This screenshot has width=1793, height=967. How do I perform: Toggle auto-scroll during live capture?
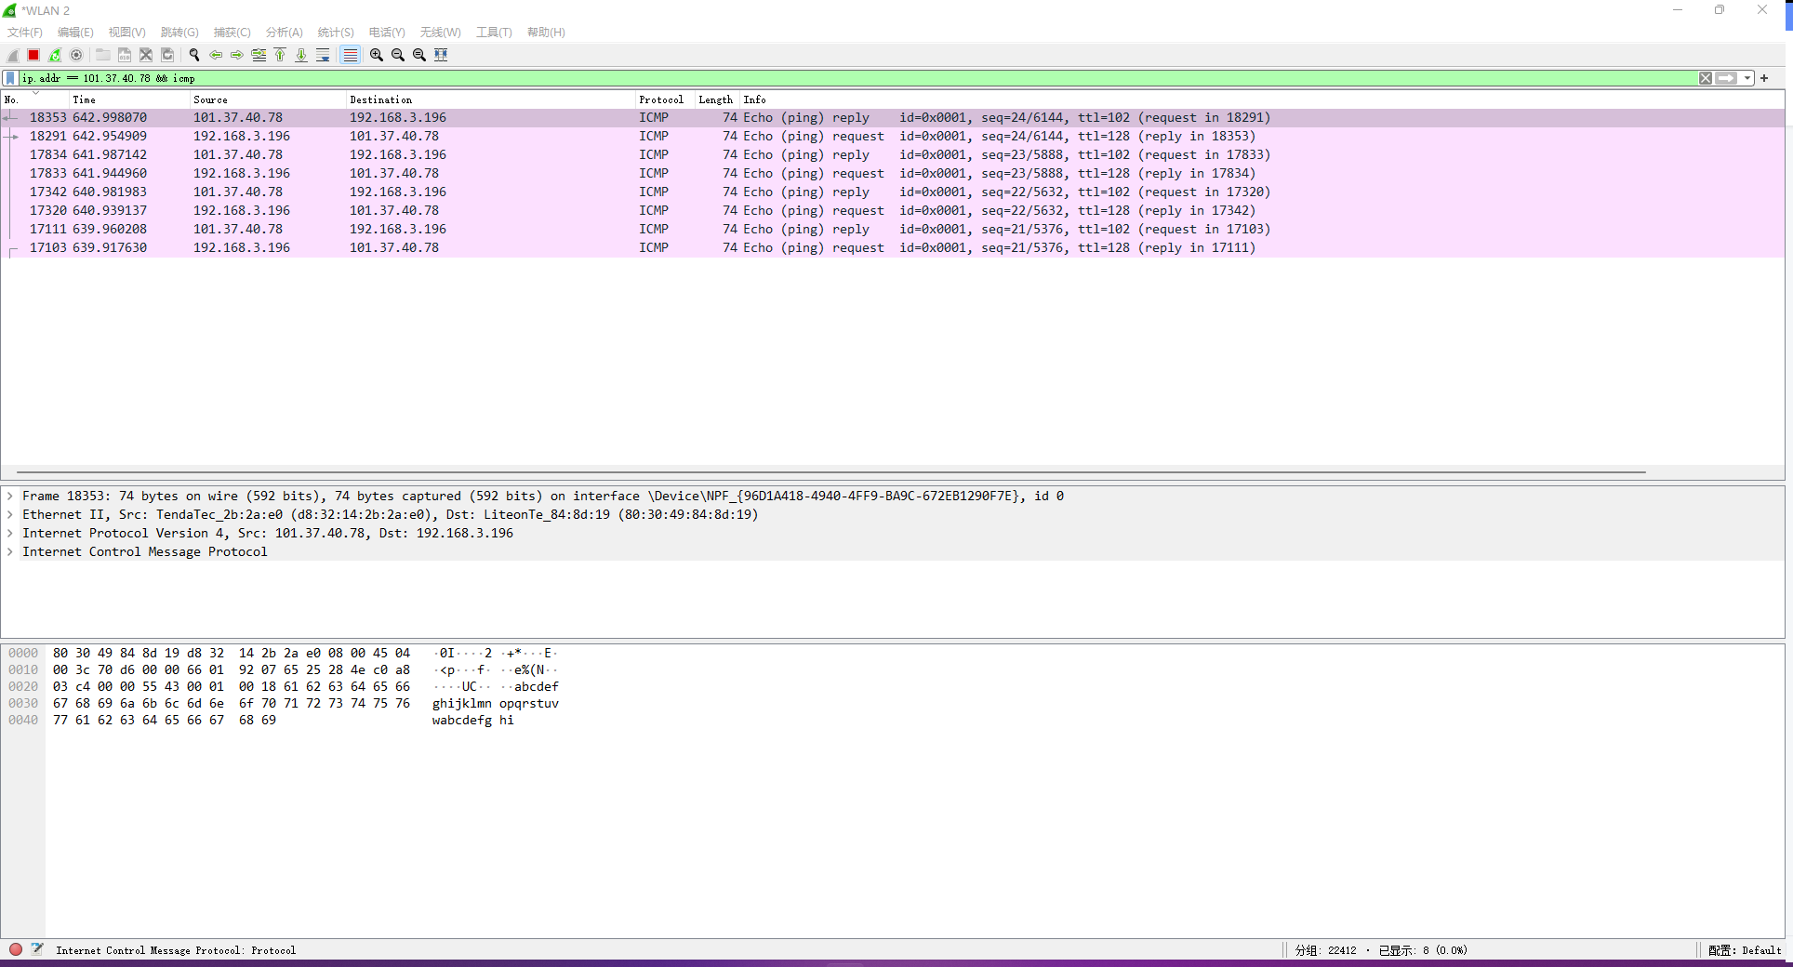coord(323,55)
